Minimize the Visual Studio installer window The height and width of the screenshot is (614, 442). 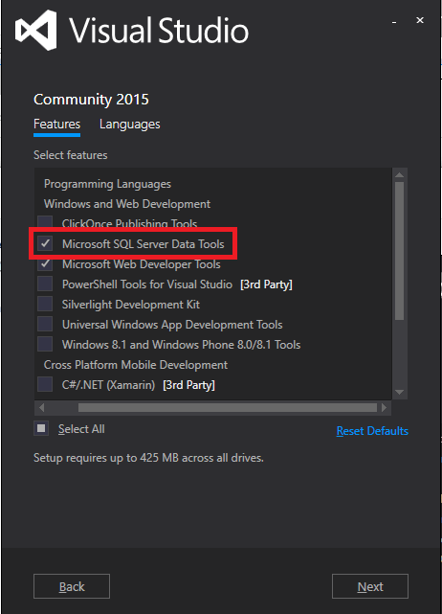pyautogui.click(x=394, y=22)
